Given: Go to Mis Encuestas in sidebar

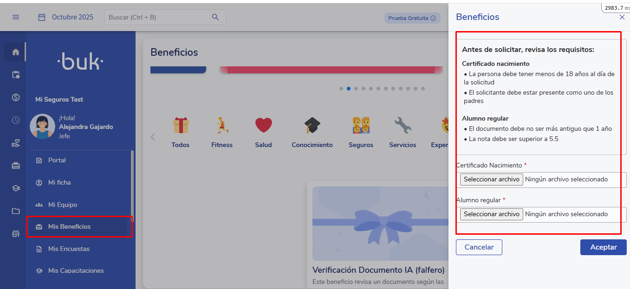Looking at the screenshot, I should [x=69, y=249].
